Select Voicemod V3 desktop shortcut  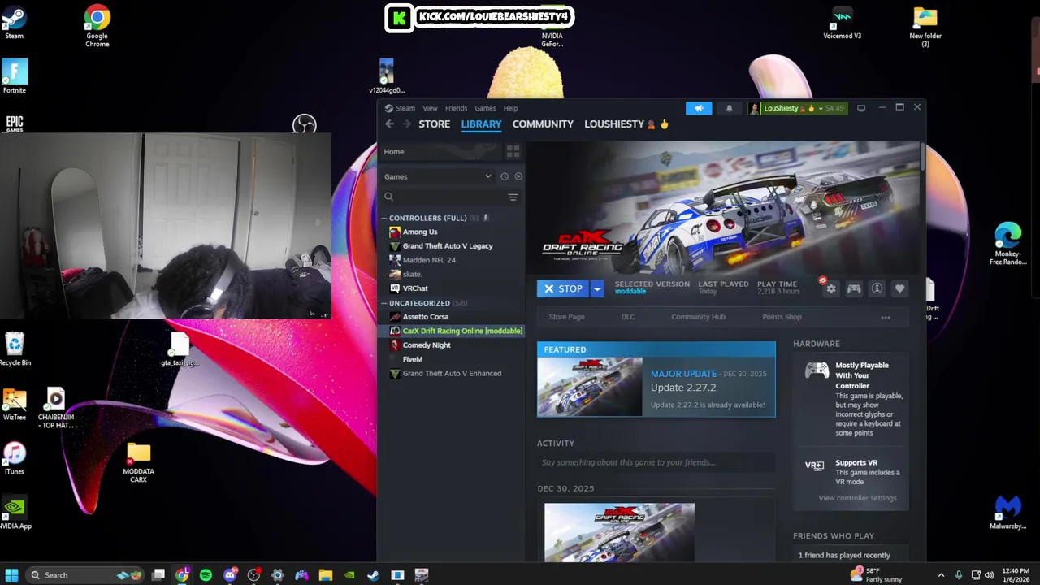(x=842, y=23)
